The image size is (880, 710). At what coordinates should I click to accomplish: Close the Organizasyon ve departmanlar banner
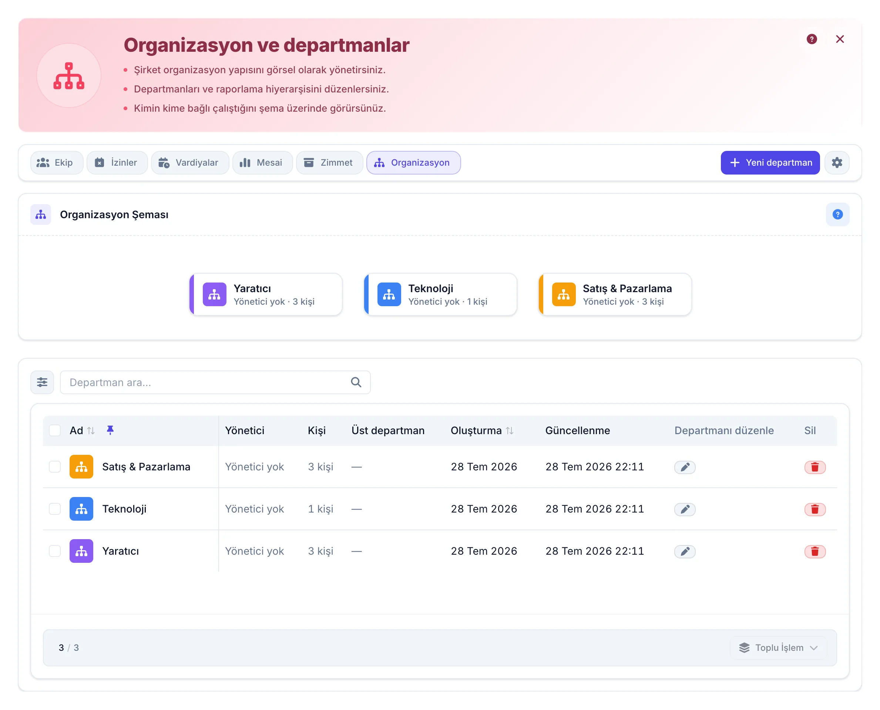click(x=840, y=39)
